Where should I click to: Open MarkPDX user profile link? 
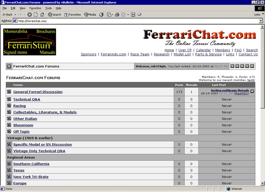(241, 93)
